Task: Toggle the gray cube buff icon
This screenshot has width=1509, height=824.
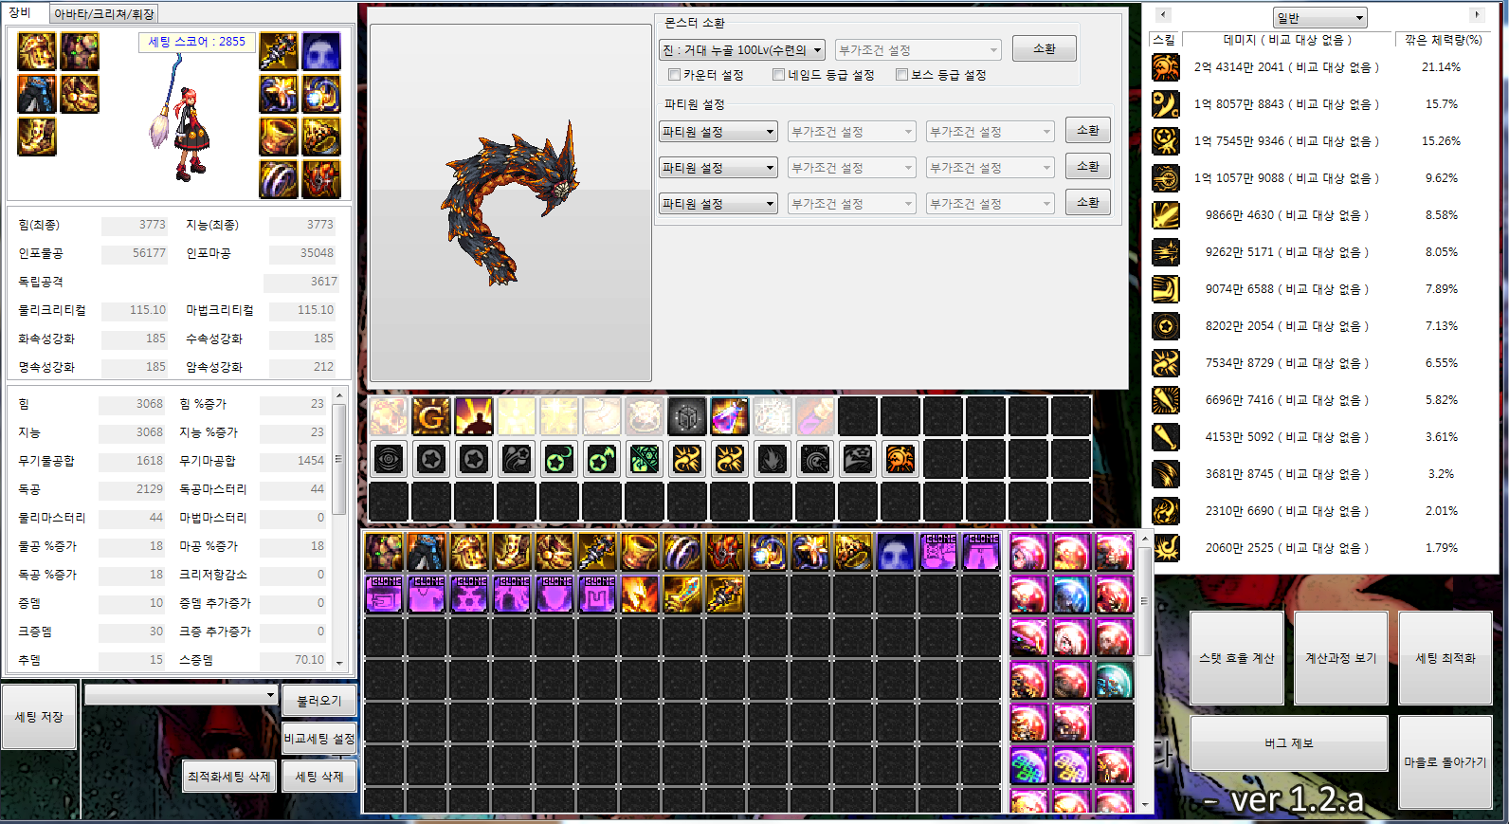Action: point(687,416)
